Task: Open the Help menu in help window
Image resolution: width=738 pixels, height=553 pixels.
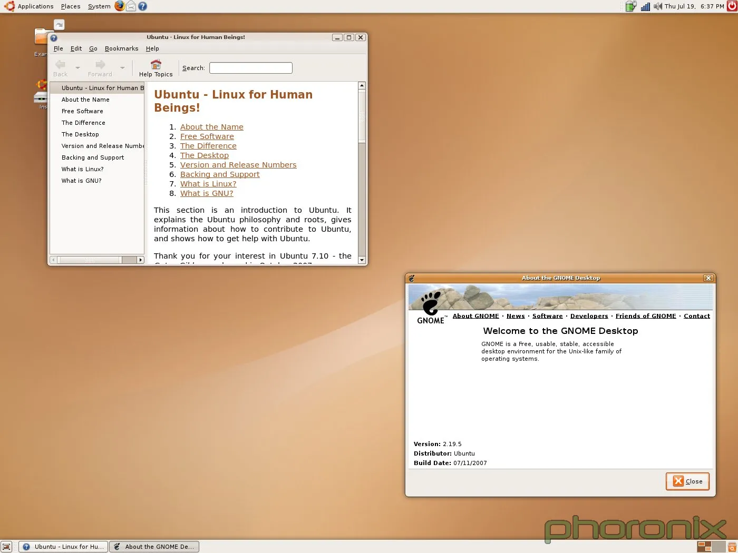Action: pyautogui.click(x=152, y=48)
